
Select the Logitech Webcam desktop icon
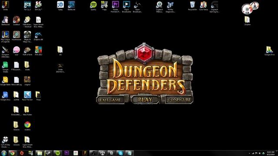(x=159, y=6)
